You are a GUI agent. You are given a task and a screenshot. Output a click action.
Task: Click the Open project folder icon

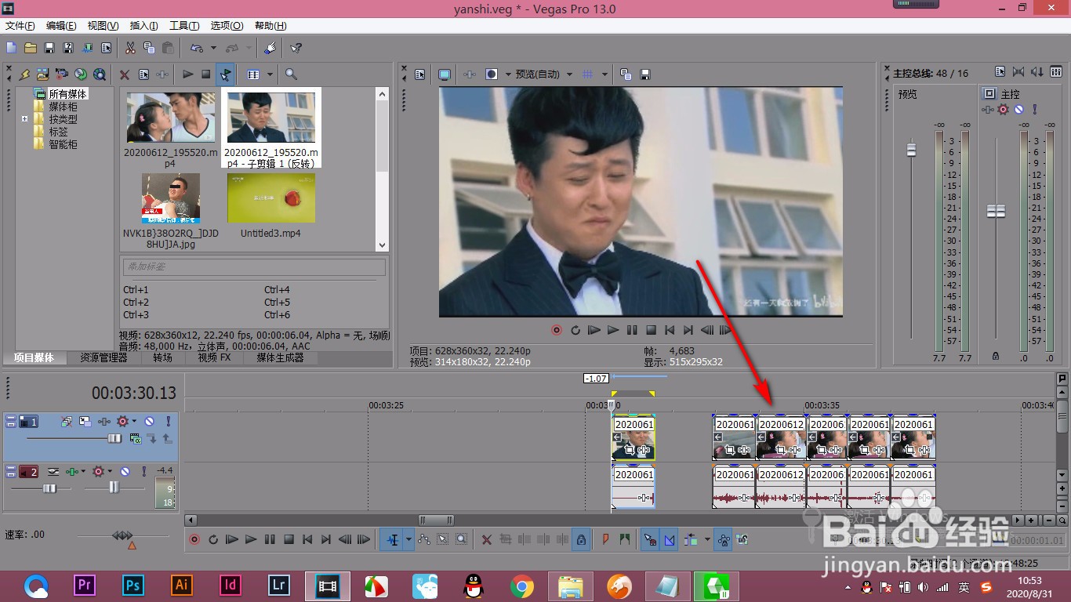(31, 48)
